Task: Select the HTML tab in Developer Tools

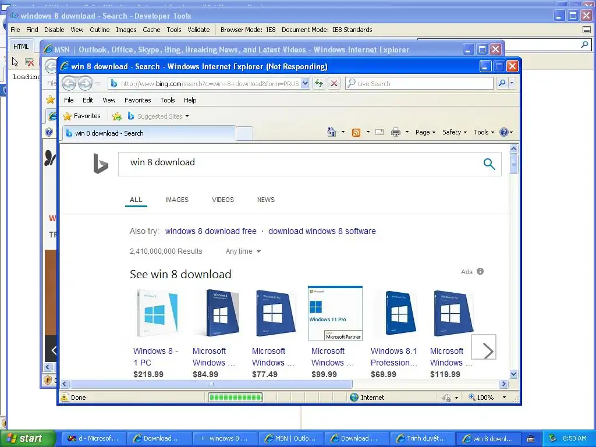Action: coord(21,47)
